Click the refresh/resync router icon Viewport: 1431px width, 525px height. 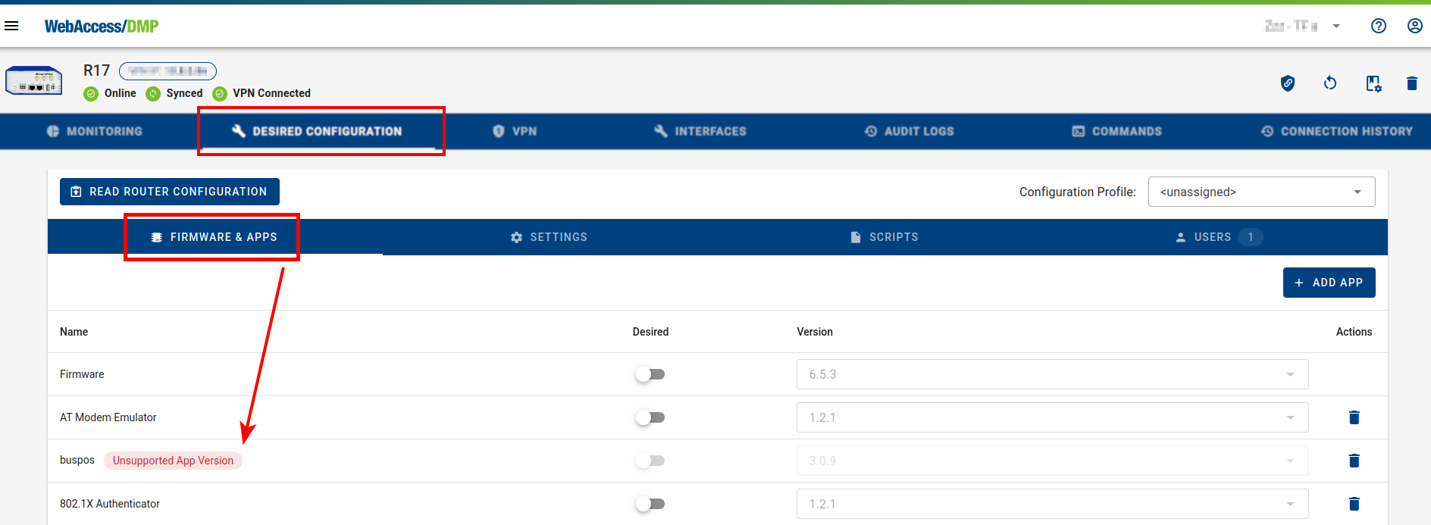coord(1329,83)
